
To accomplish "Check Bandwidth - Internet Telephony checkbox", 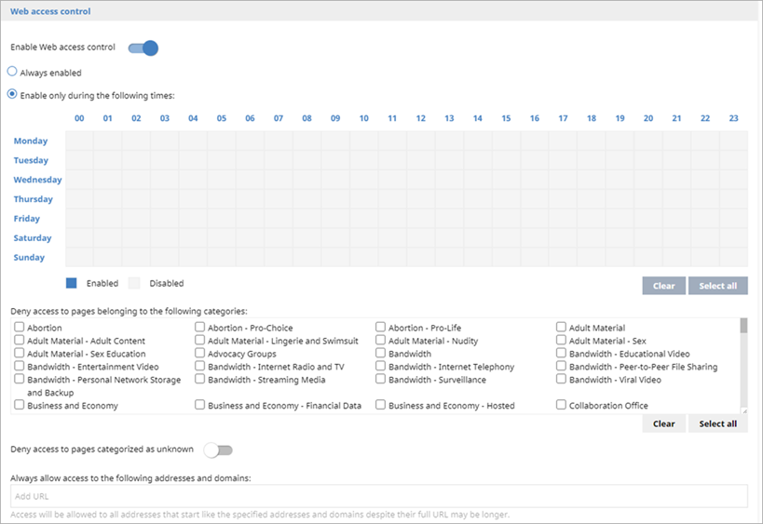I will (380, 366).
